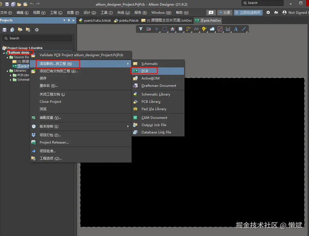Screen dimensions: 309x236
Task: Choose Schematic Library from the submenu
Action: (158, 94)
